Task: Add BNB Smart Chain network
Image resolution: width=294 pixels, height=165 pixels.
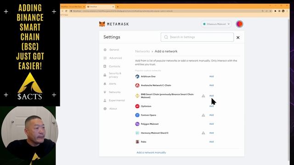Action: tap(211, 96)
